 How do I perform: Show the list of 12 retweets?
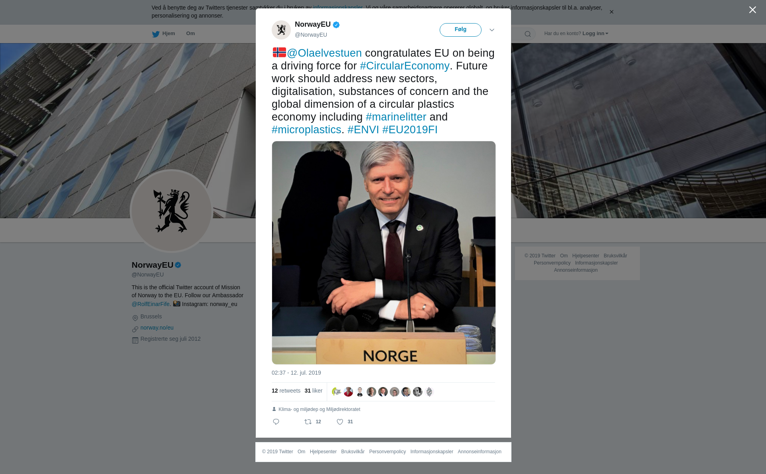point(286,391)
